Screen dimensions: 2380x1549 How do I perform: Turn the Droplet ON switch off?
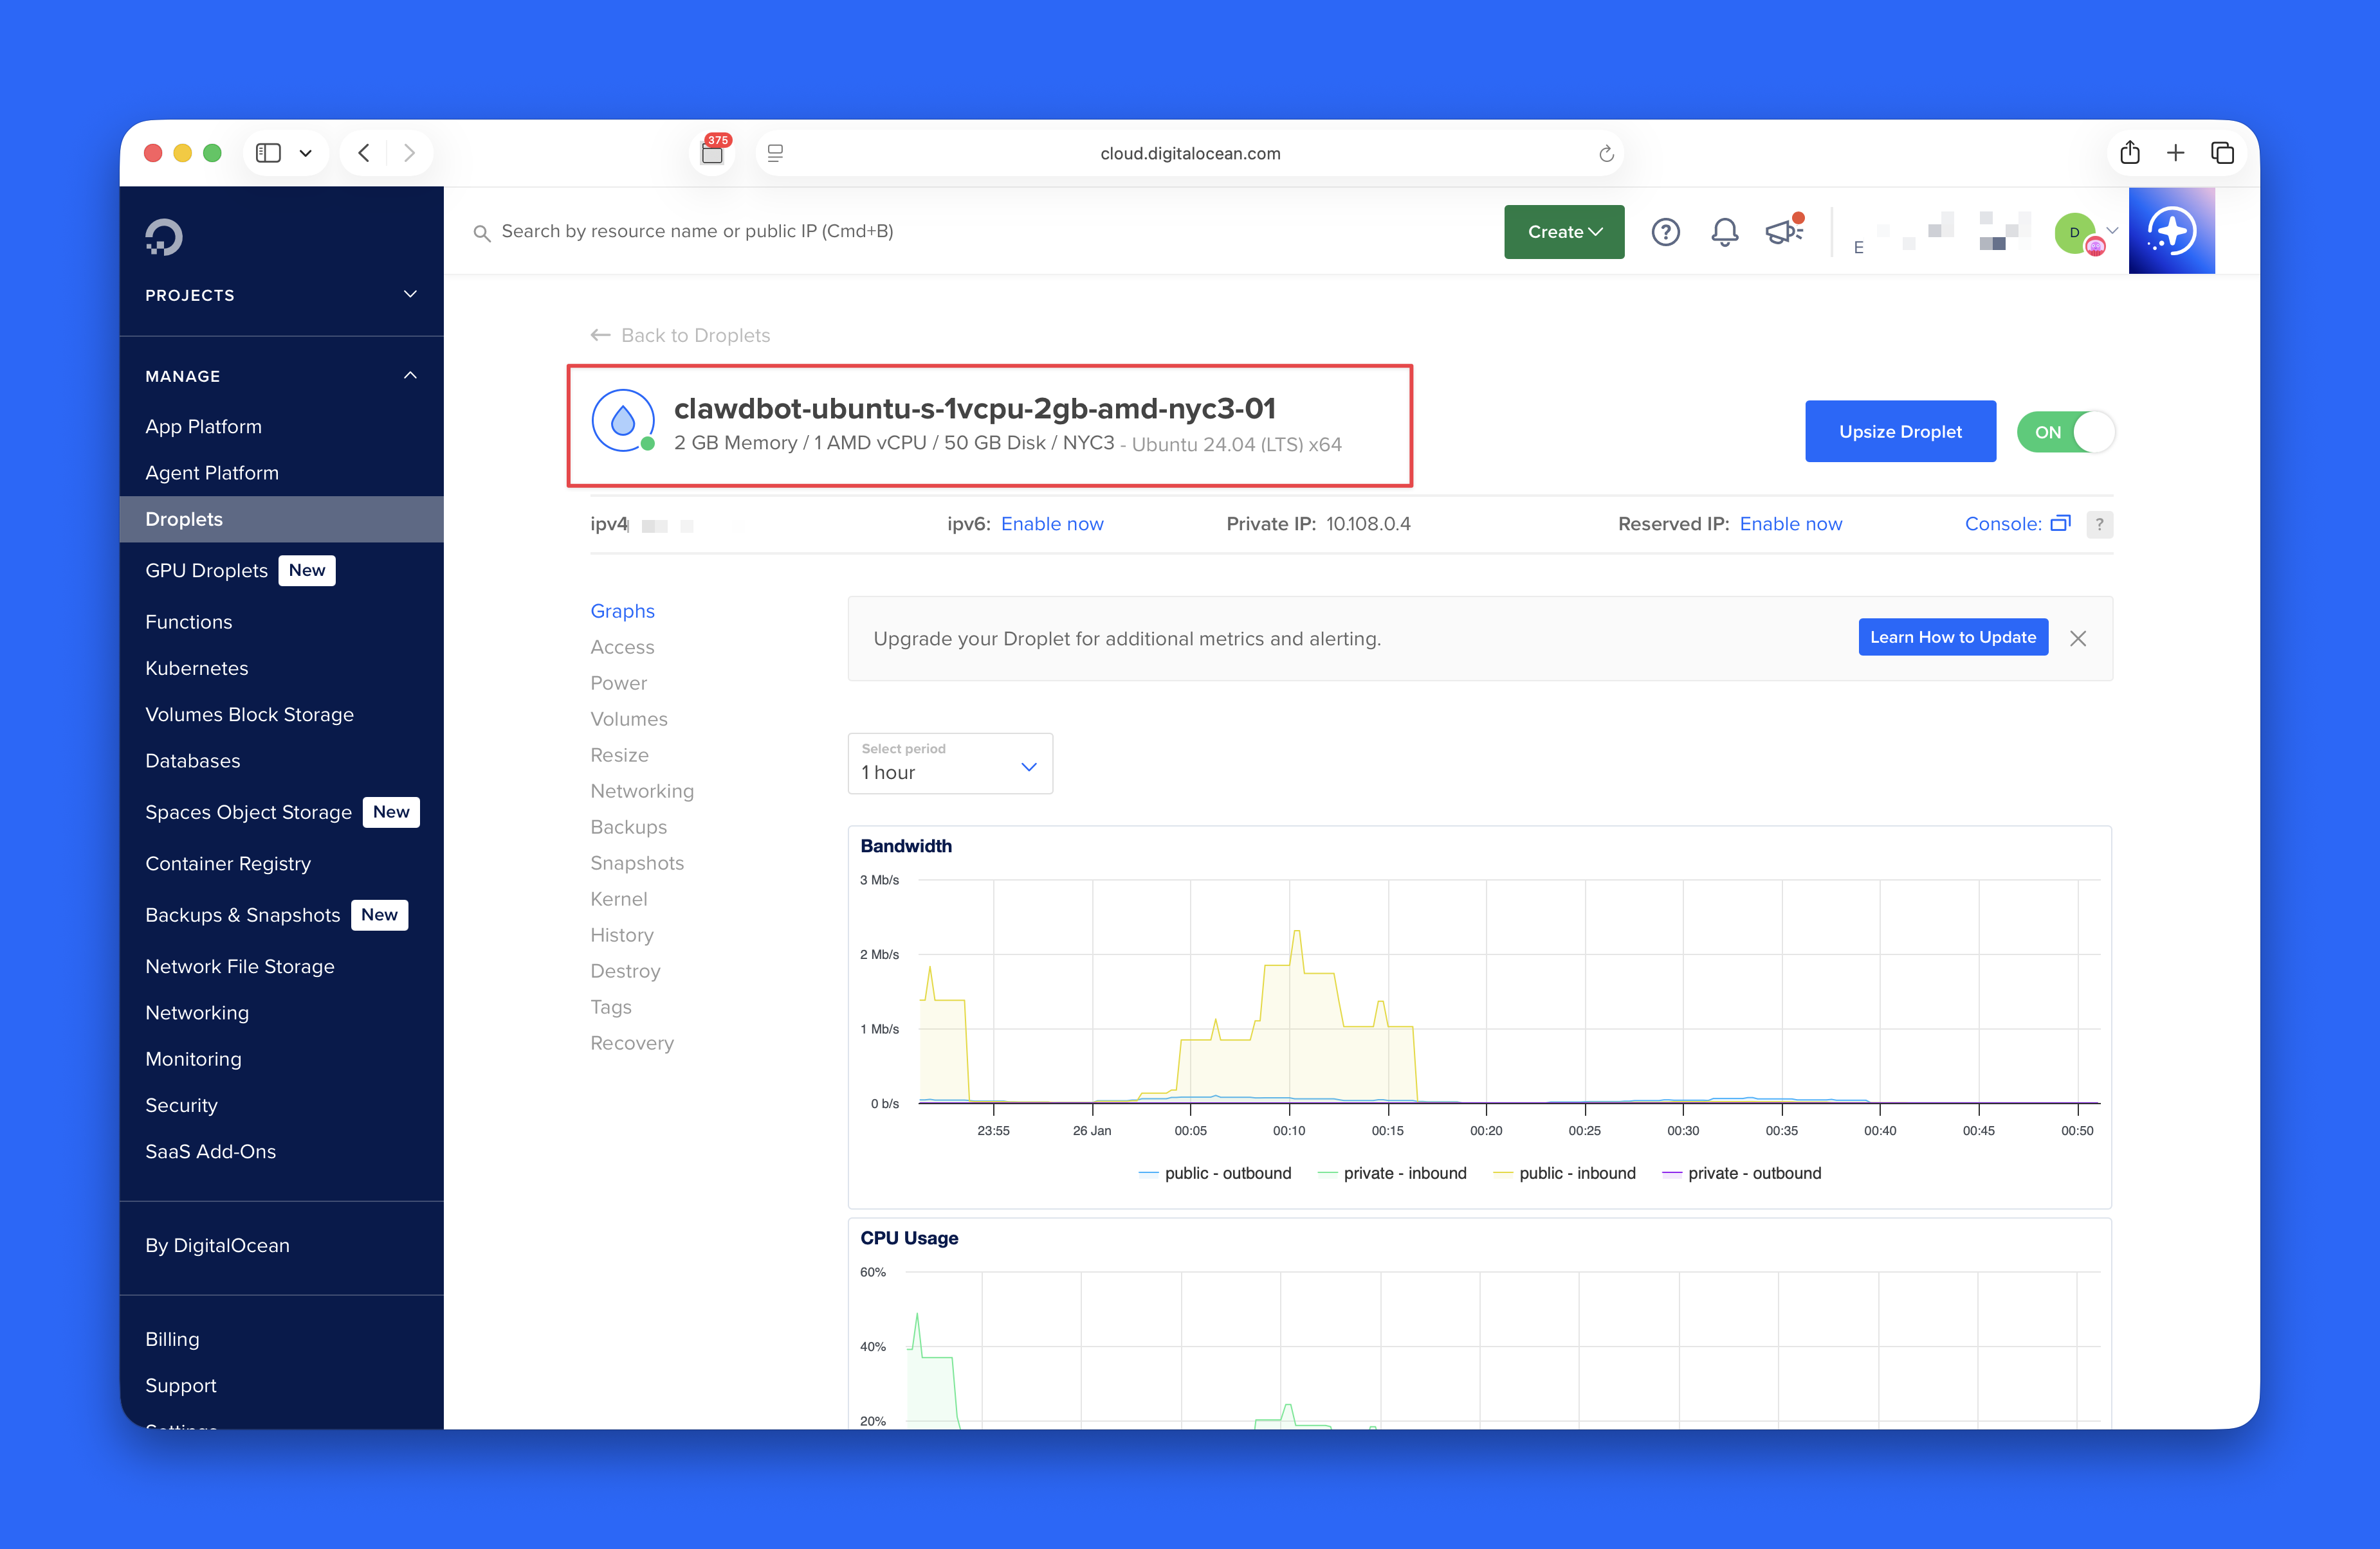[2065, 432]
